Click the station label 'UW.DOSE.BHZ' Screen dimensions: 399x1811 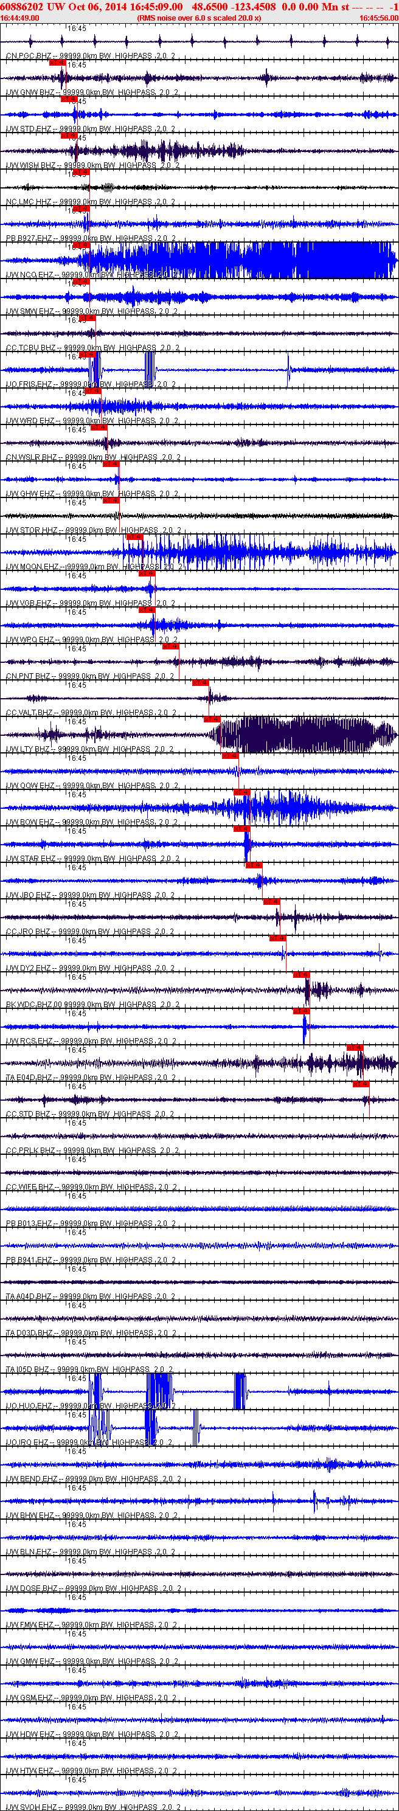[32, 1589]
